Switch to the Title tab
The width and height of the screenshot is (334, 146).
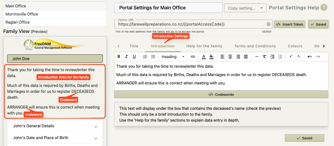click(134, 46)
